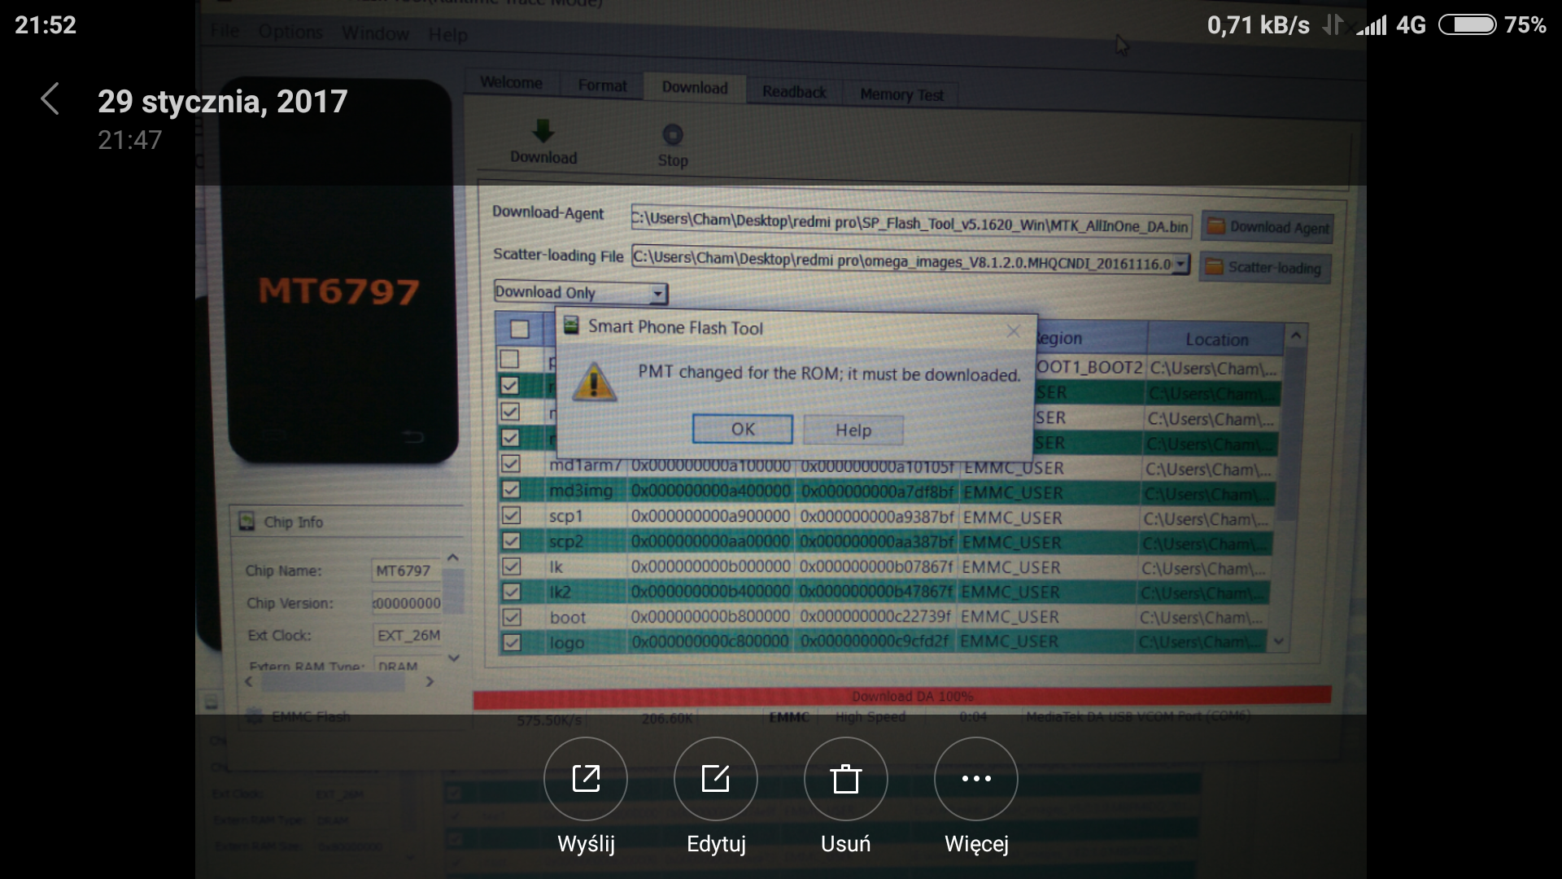
Task: Click the warning triangle icon in the dialog
Action: coord(594,382)
